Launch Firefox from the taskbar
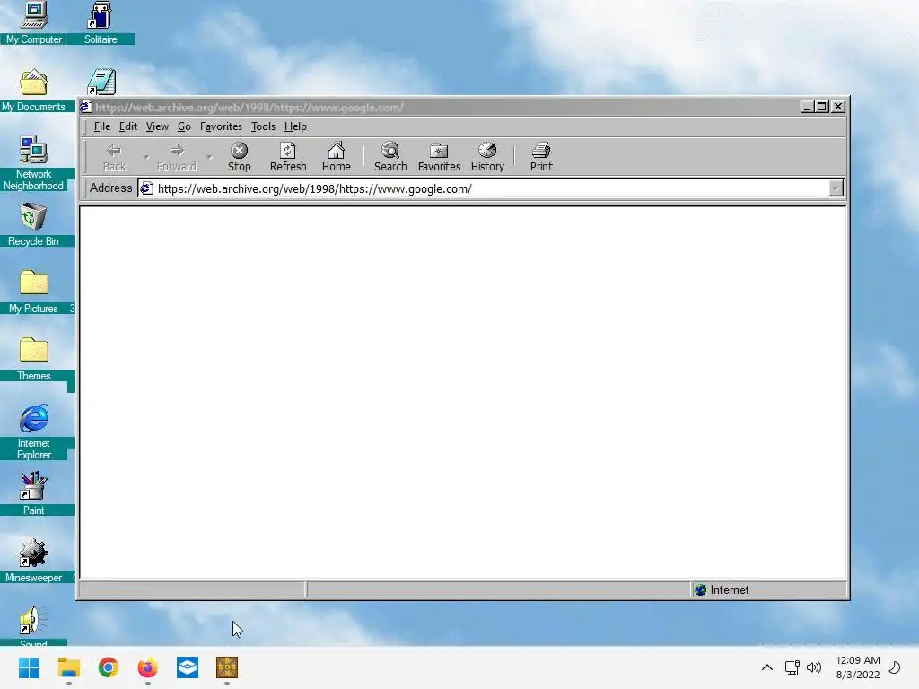The width and height of the screenshot is (919, 689). point(148,667)
